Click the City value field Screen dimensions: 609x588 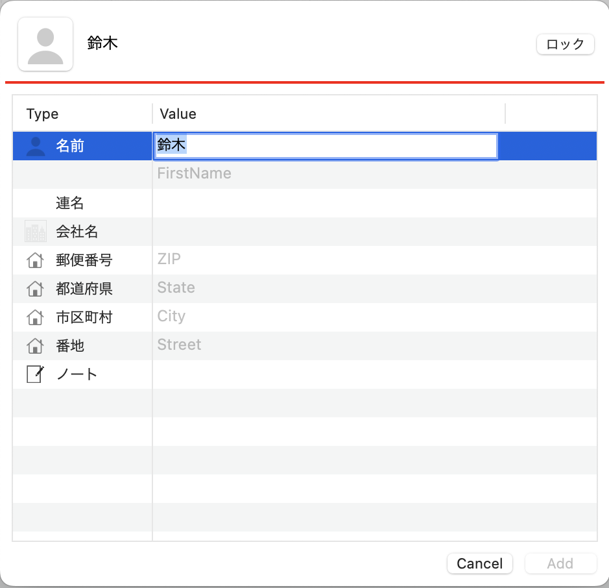pos(375,317)
